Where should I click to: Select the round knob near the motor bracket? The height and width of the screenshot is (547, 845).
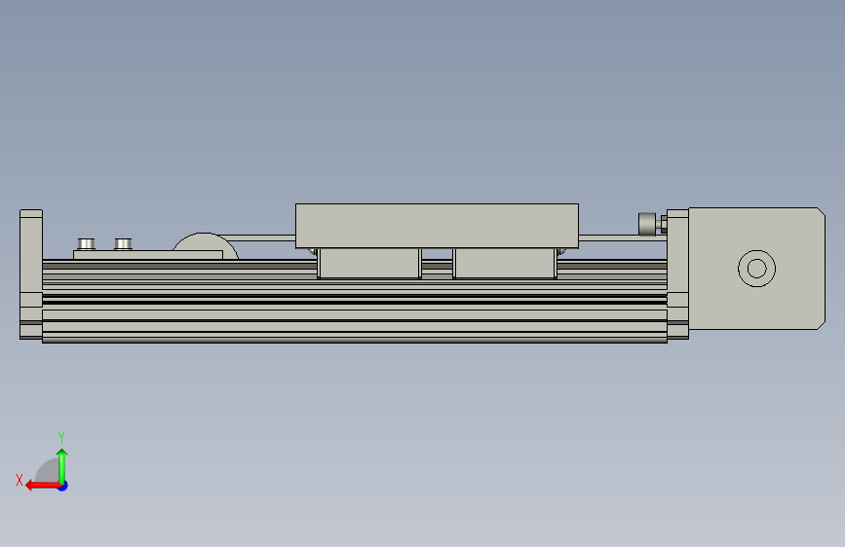tap(647, 225)
